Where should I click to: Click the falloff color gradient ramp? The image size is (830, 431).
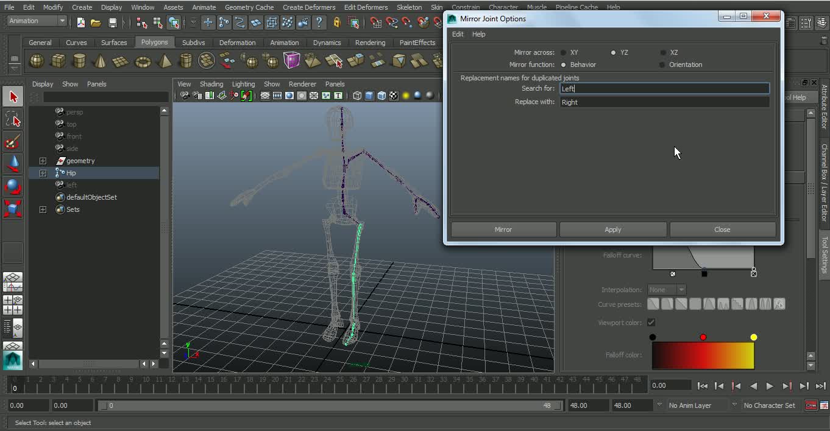click(703, 356)
